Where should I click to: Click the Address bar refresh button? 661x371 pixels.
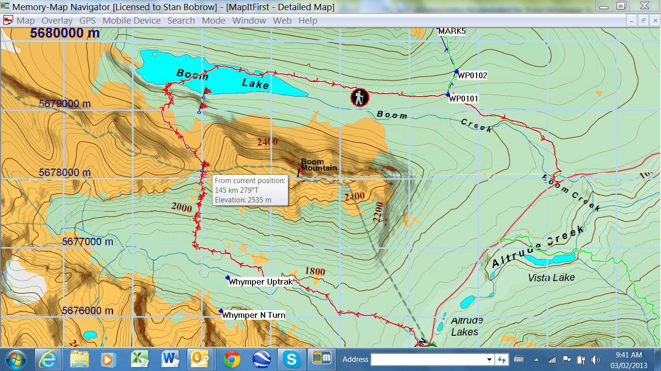[501, 359]
